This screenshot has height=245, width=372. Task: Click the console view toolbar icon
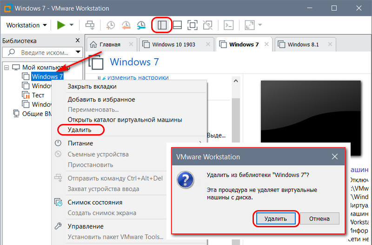click(228, 25)
